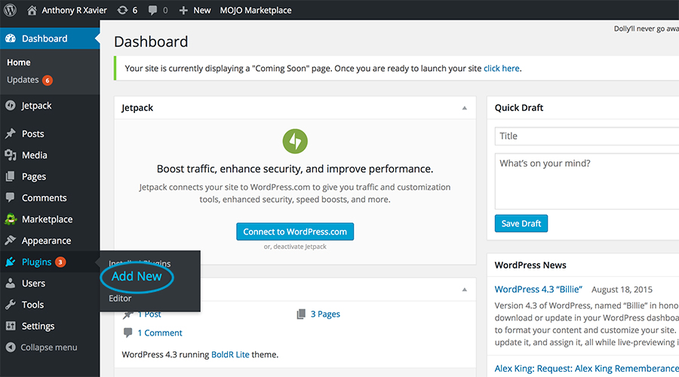Click the Dashboard gauge icon in the sidebar
Image resolution: width=679 pixels, height=377 pixels.
click(11, 38)
